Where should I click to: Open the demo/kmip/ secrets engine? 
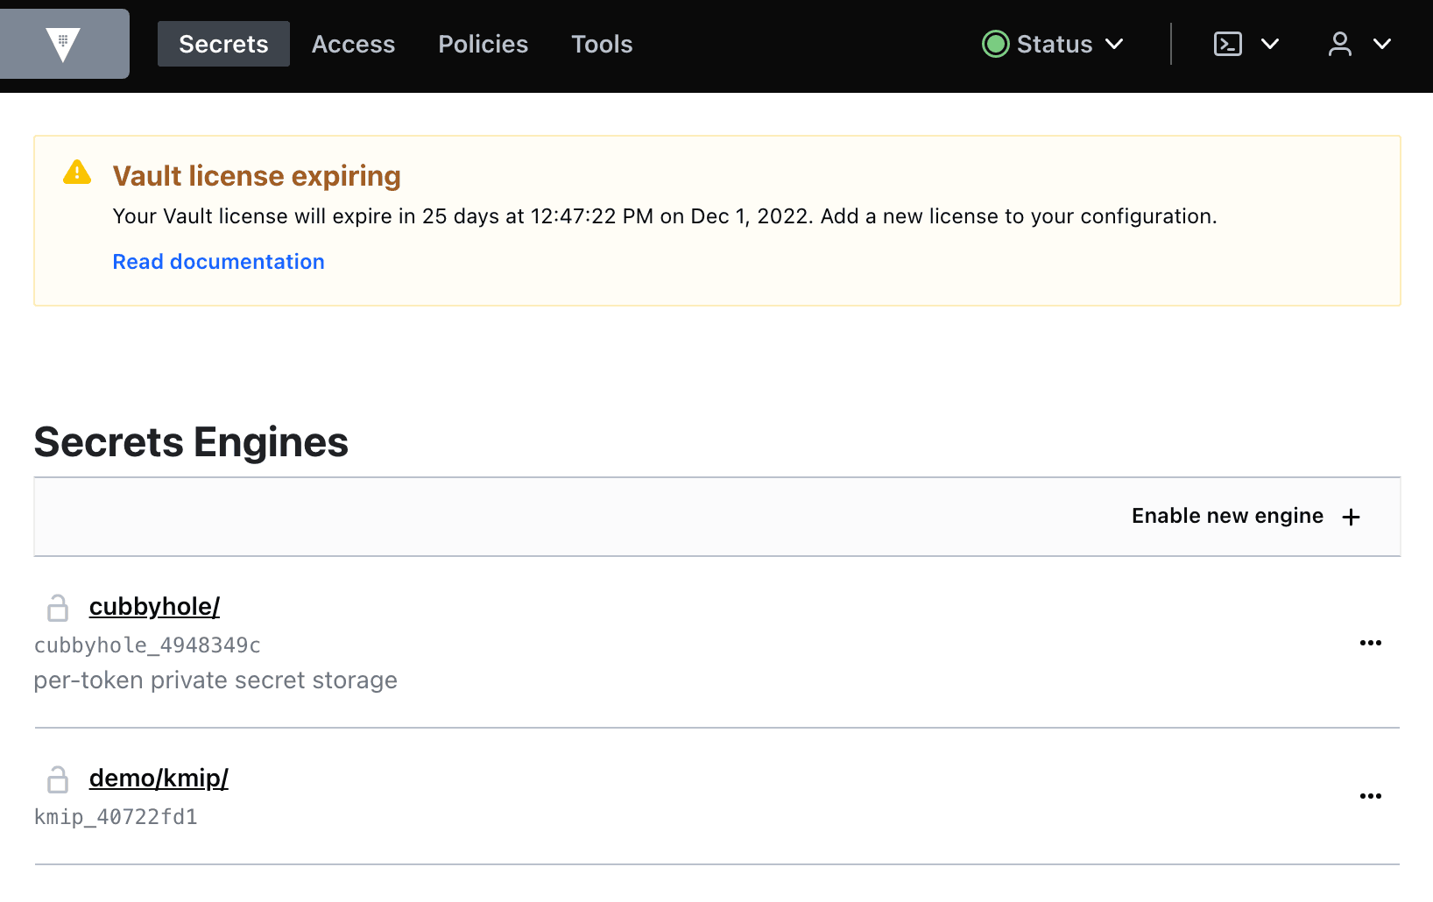(x=159, y=778)
